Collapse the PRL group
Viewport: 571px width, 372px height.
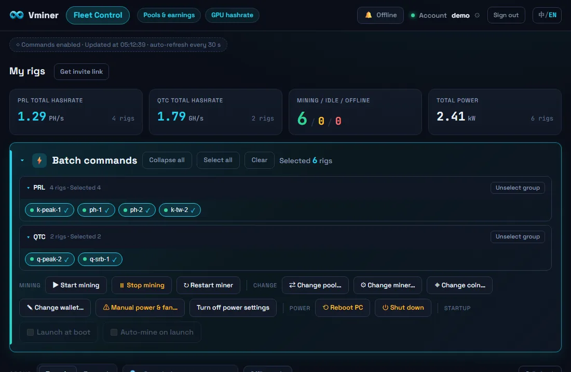28,188
